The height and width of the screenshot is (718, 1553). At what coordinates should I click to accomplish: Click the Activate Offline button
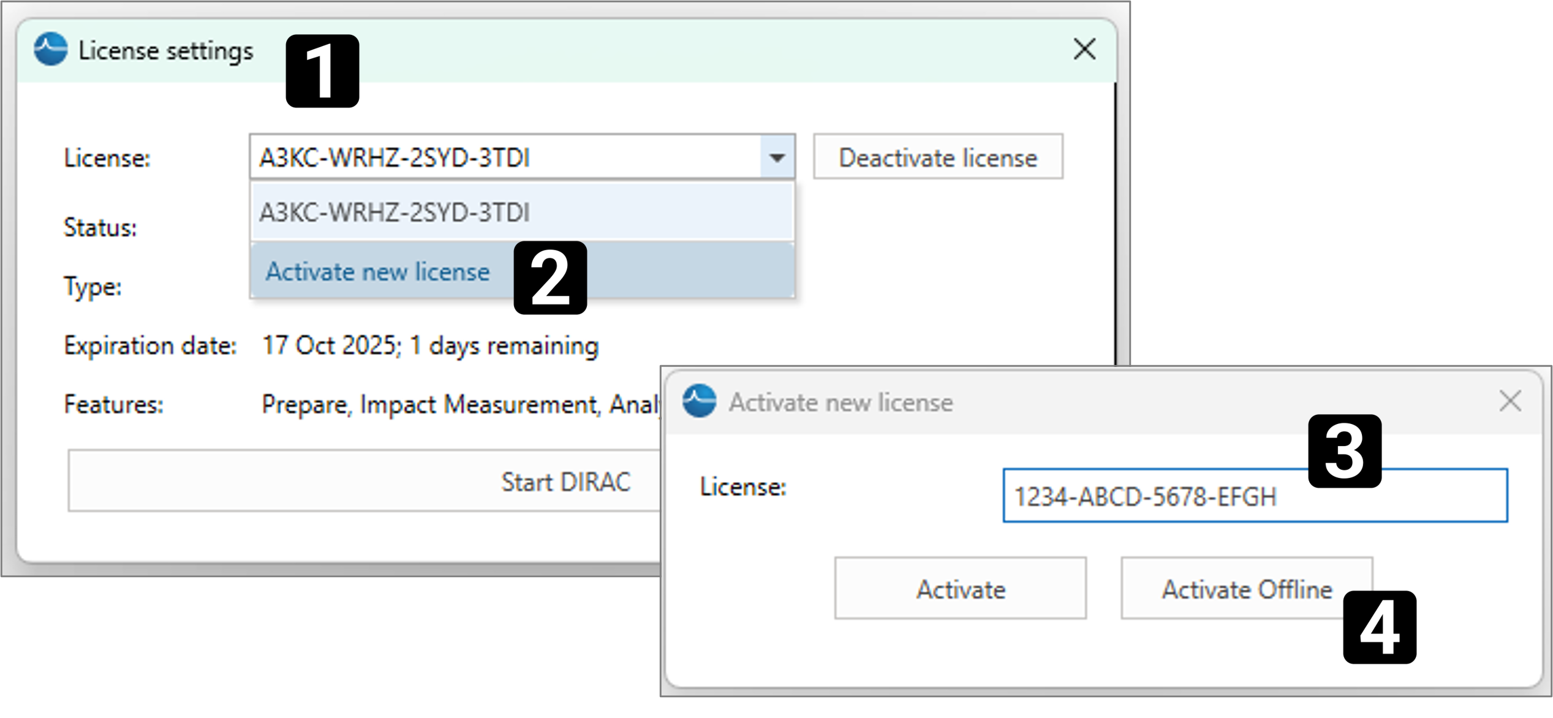pos(1247,589)
